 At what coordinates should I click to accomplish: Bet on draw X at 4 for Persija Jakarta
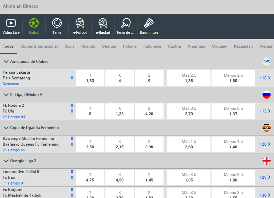(120, 78)
